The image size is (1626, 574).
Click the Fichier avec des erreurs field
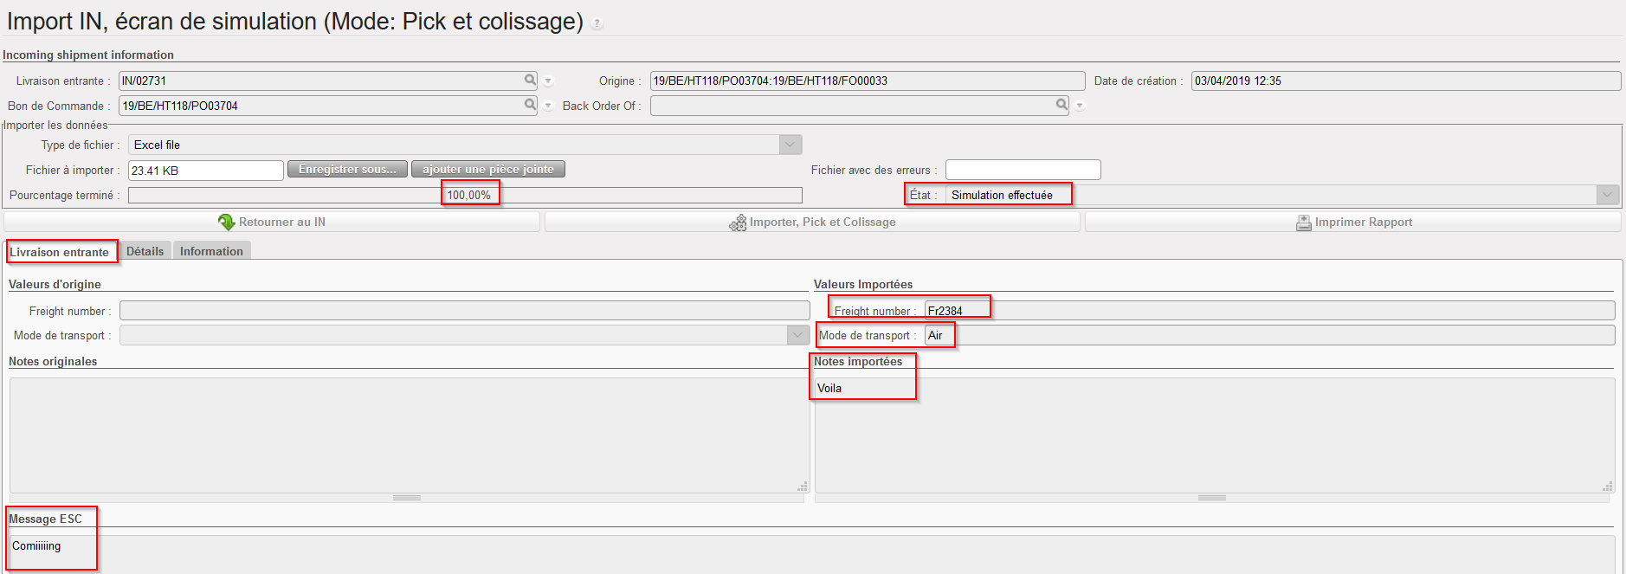pyautogui.click(x=1023, y=170)
